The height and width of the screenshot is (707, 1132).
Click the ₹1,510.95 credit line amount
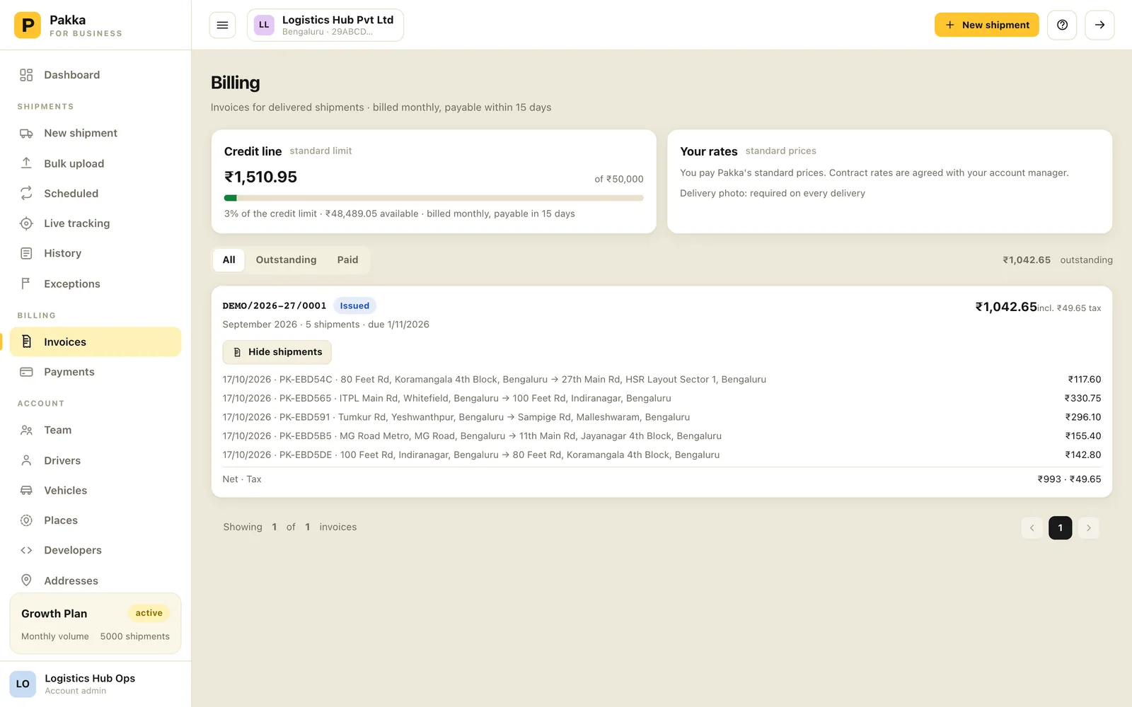tap(260, 177)
